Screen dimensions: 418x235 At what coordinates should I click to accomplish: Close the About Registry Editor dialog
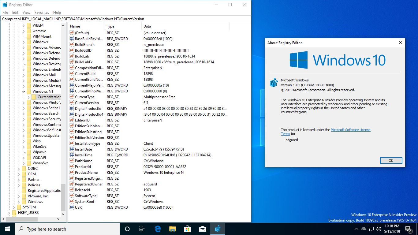(400, 43)
